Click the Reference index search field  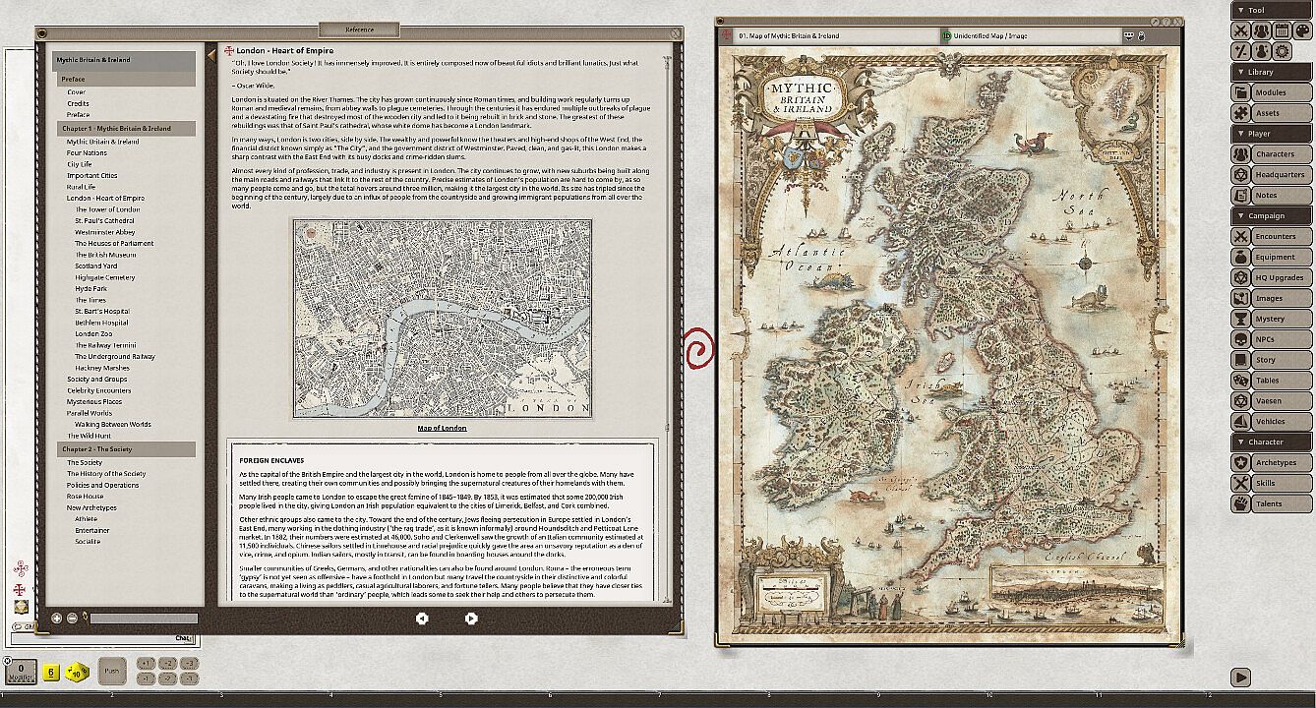coord(144,619)
